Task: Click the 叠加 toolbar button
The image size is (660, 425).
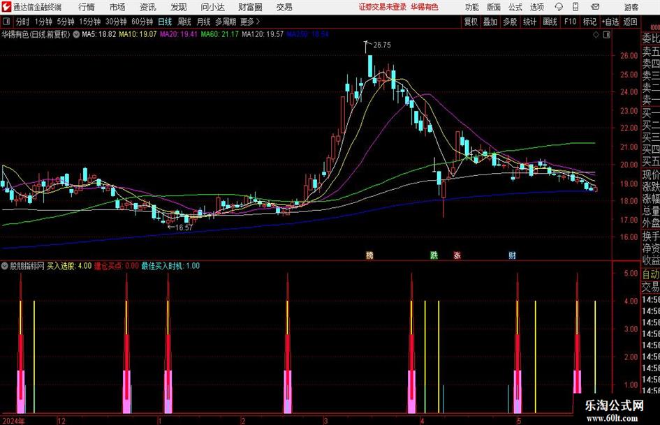Action: [490, 22]
